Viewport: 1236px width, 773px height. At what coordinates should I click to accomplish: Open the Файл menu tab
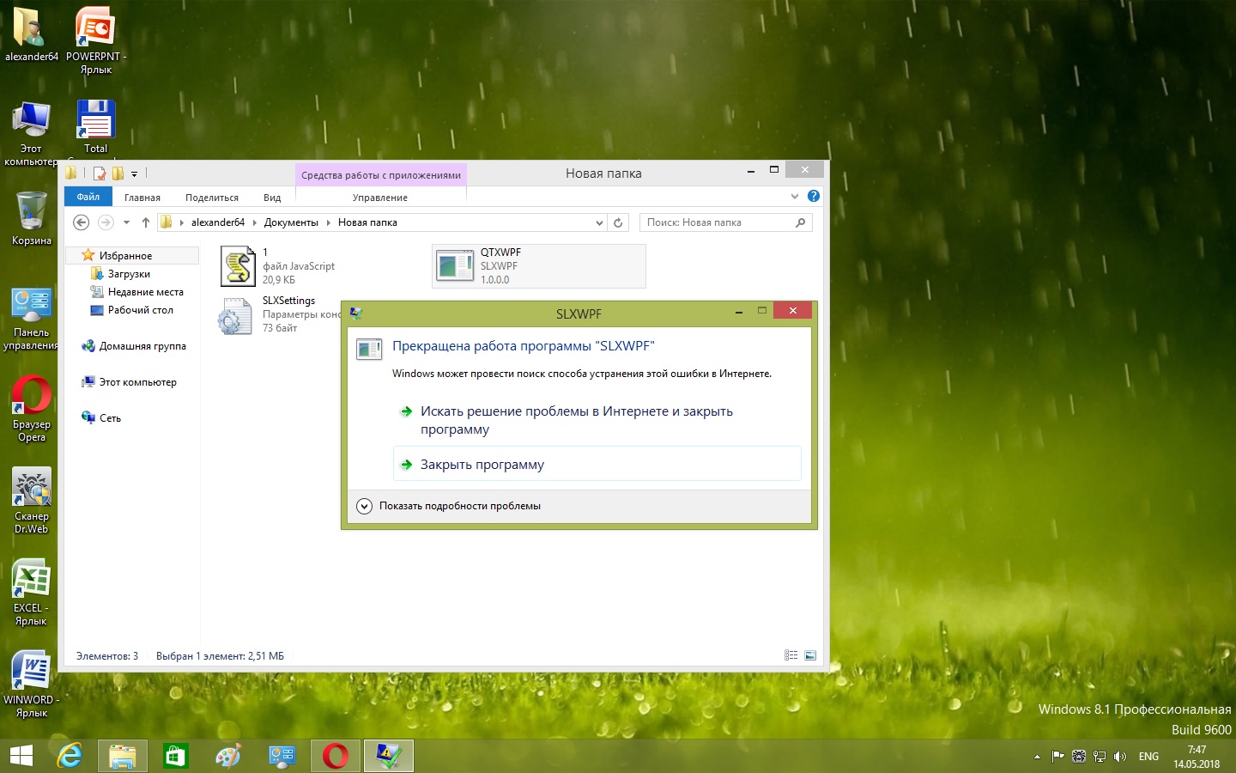pos(88,197)
